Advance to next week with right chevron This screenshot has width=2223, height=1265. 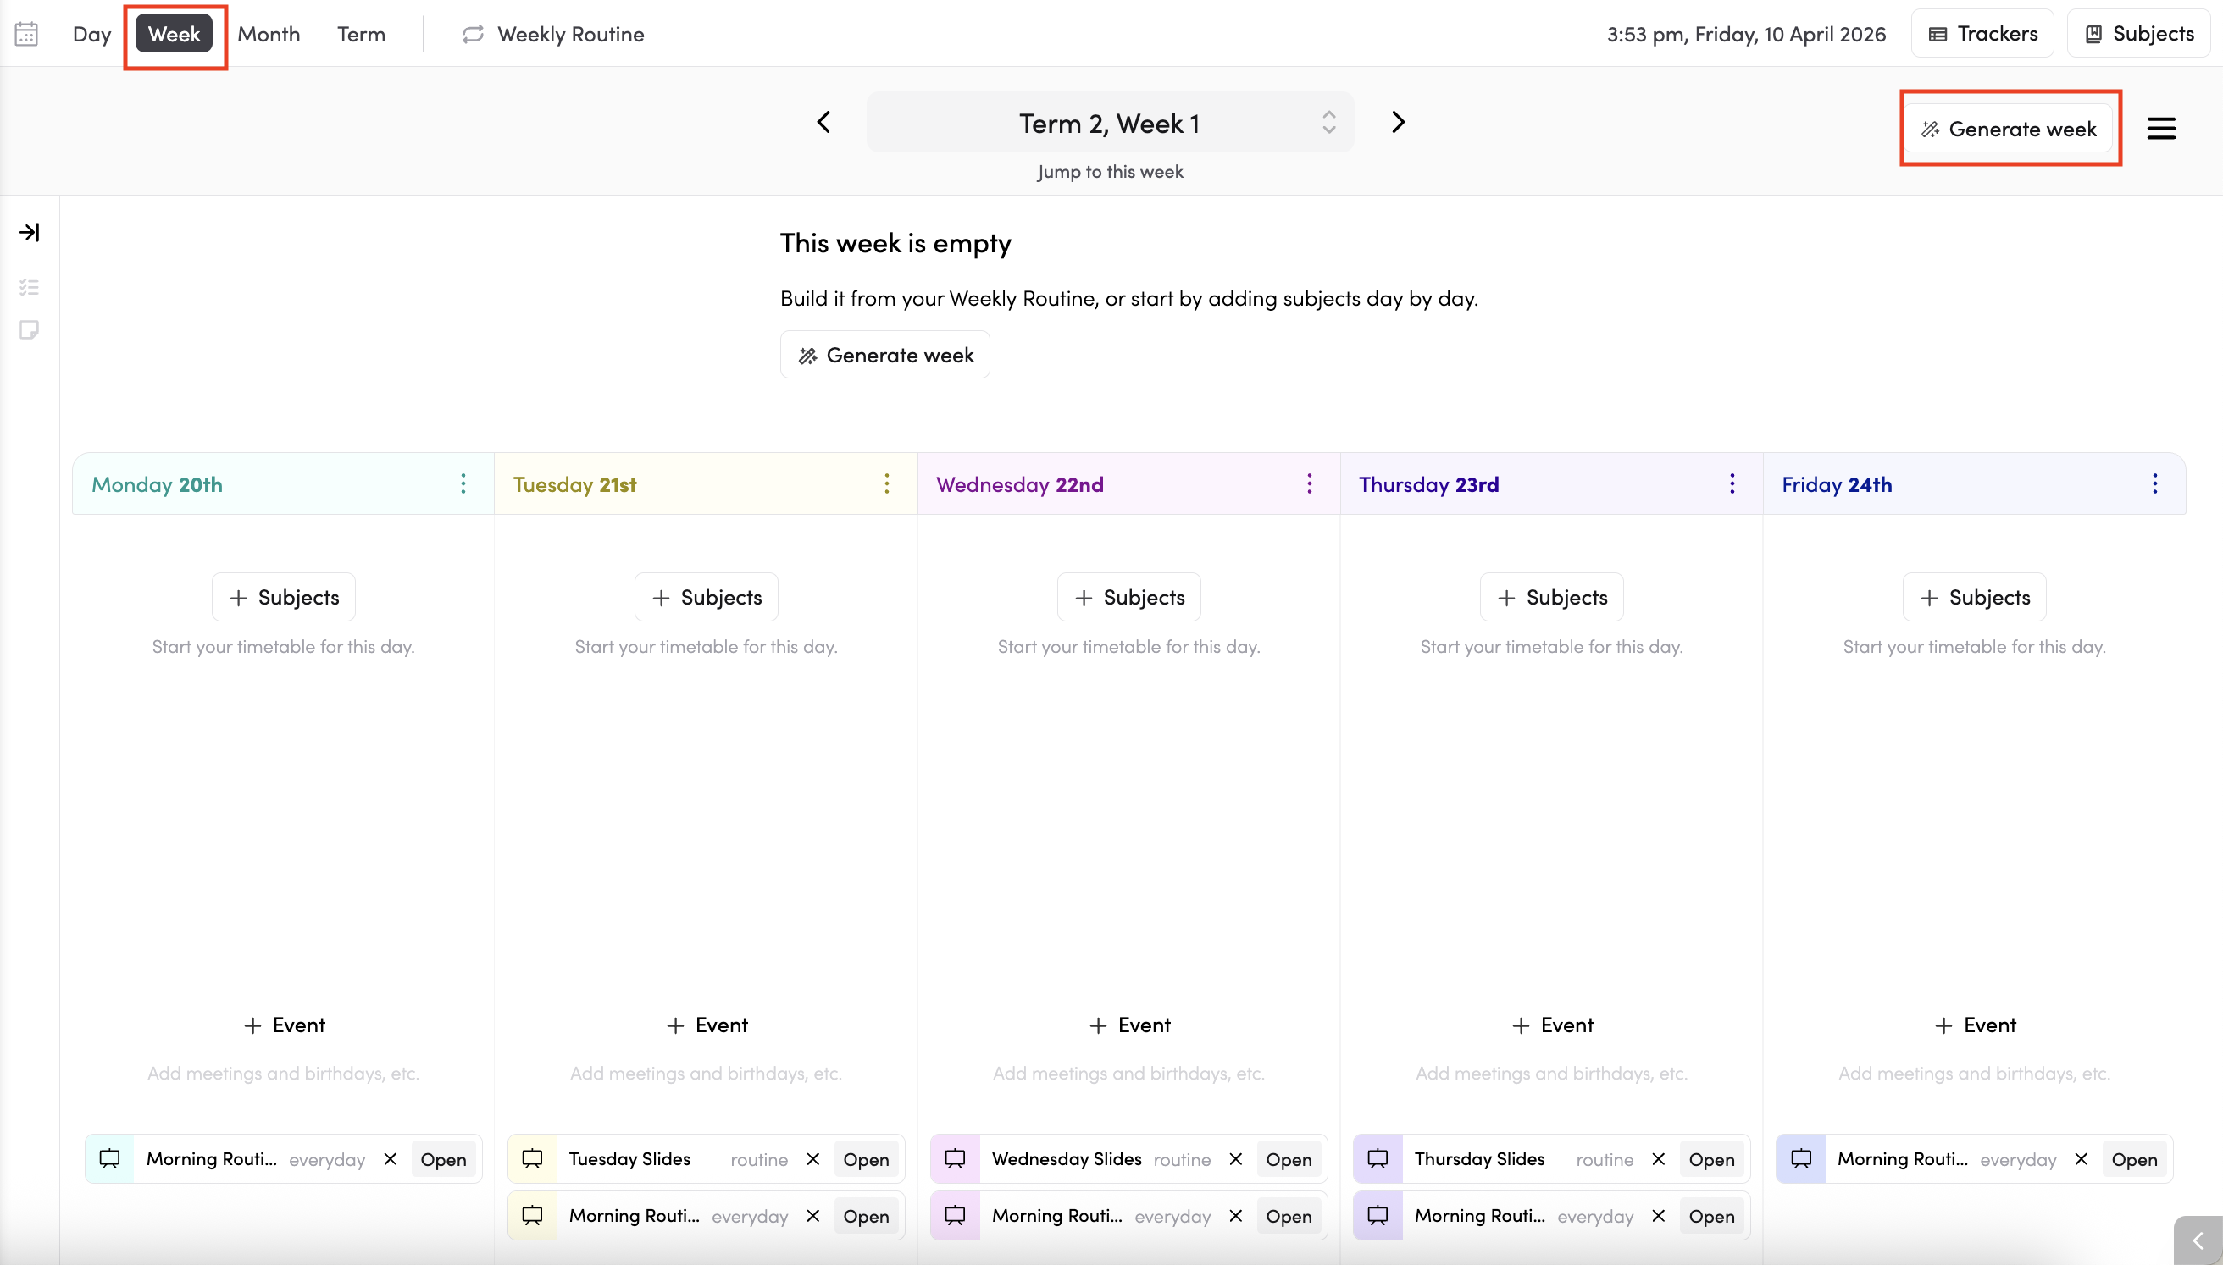[1397, 123]
